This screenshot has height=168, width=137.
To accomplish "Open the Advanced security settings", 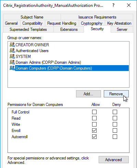I will pyautogui.click(x=114, y=159).
